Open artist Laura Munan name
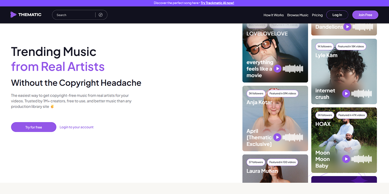 click(x=262, y=171)
